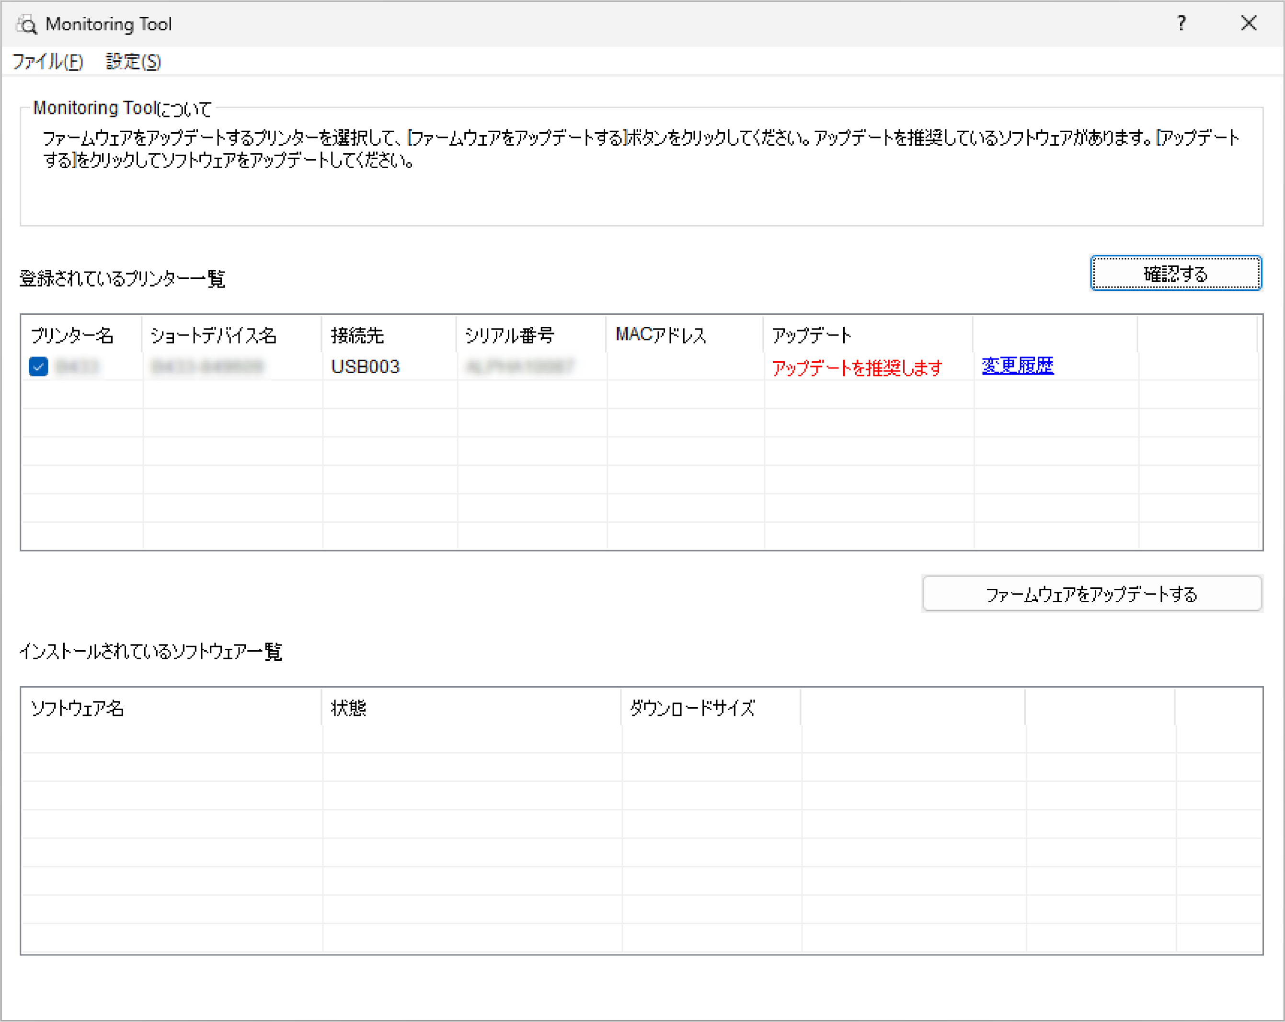Click the red アップデートを推奨します text

[x=857, y=367]
